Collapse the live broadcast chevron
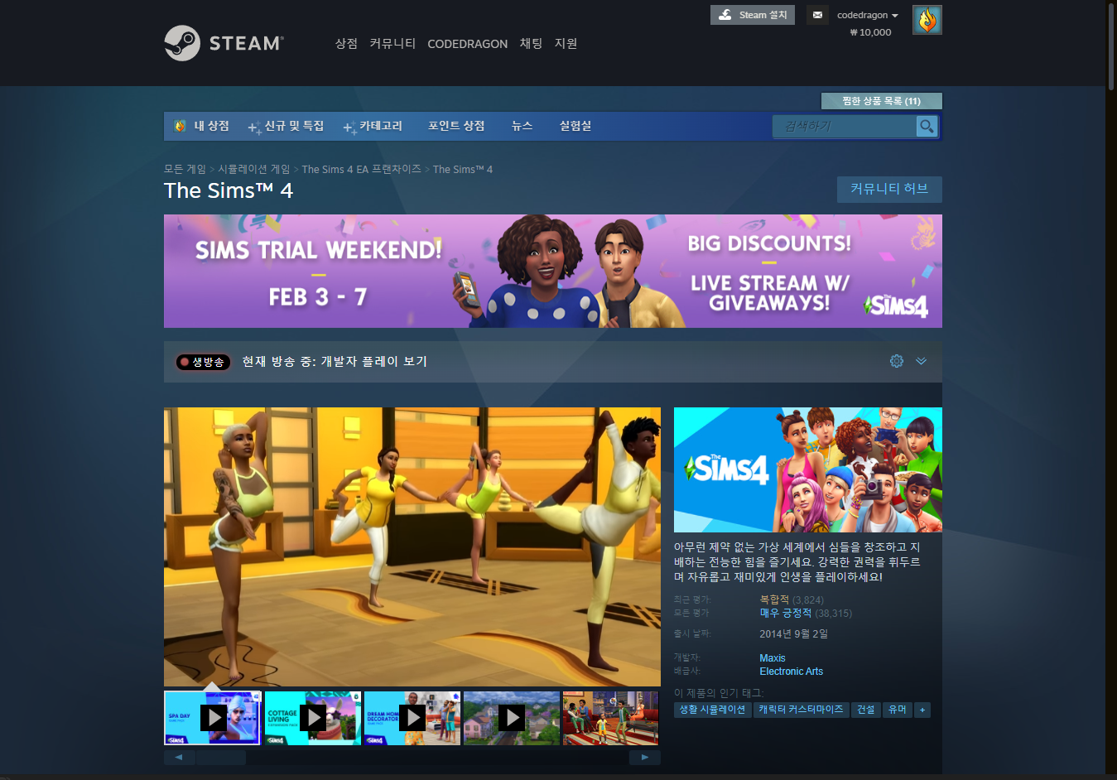Screen dimensions: 1117x780 (x=921, y=361)
